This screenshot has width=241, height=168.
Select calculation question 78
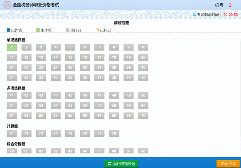[114, 133]
